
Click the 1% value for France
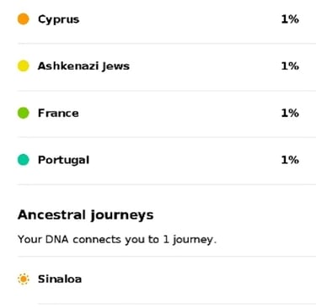tap(290, 113)
